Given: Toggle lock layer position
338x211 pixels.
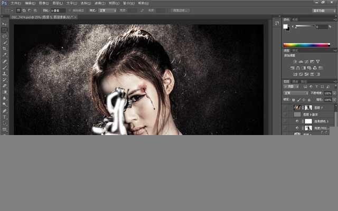Looking at the screenshot, I should click(x=304, y=100).
